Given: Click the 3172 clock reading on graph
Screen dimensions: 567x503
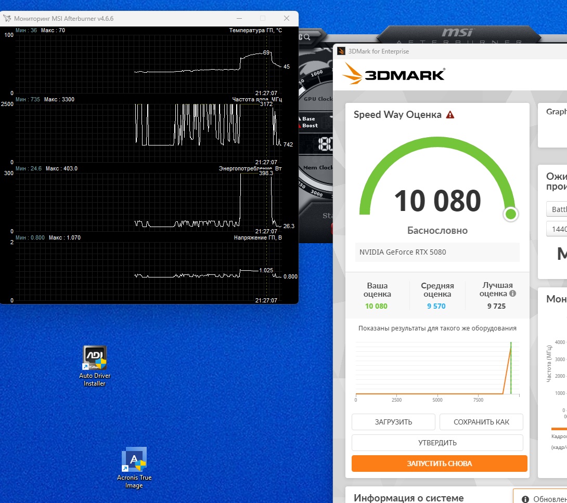Looking at the screenshot, I should pos(266,104).
